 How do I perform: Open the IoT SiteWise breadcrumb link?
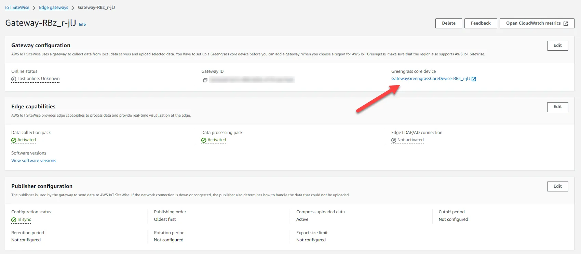tap(17, 8)
